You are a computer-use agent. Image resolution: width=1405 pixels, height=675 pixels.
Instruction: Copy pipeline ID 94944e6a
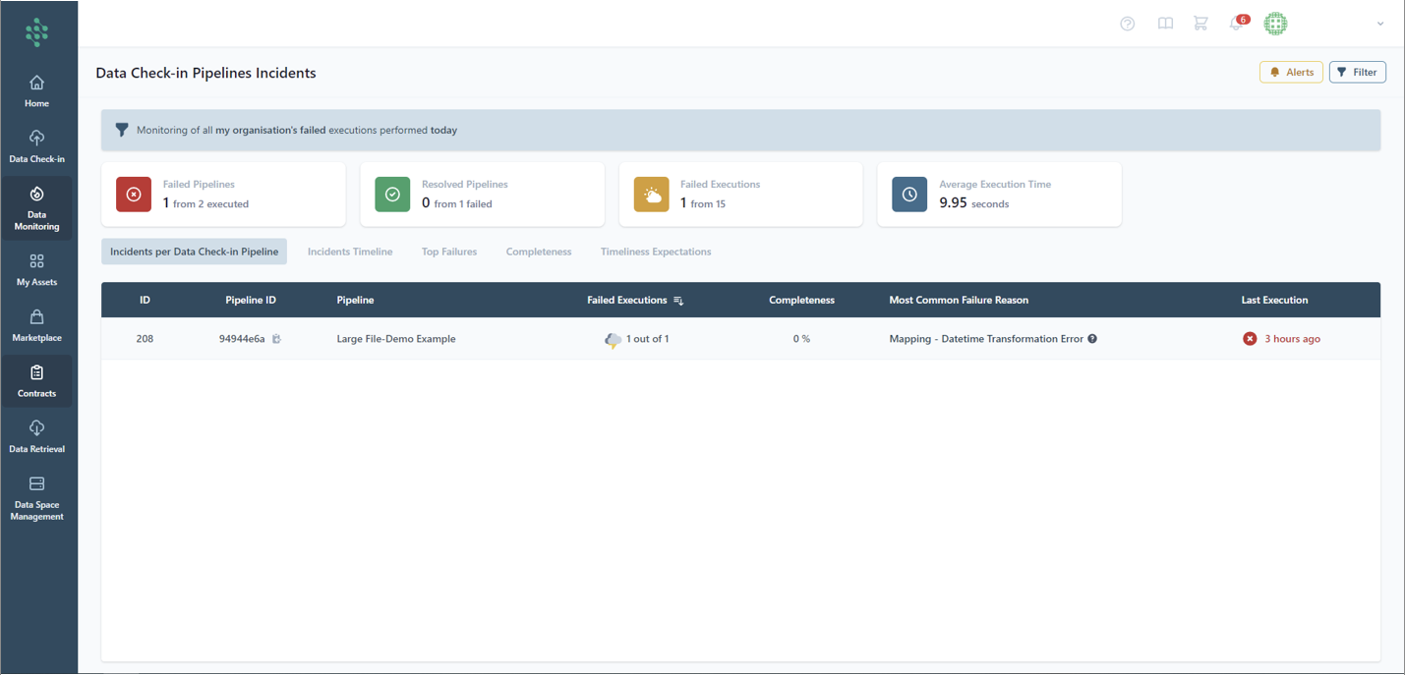(x=276, y=339)
